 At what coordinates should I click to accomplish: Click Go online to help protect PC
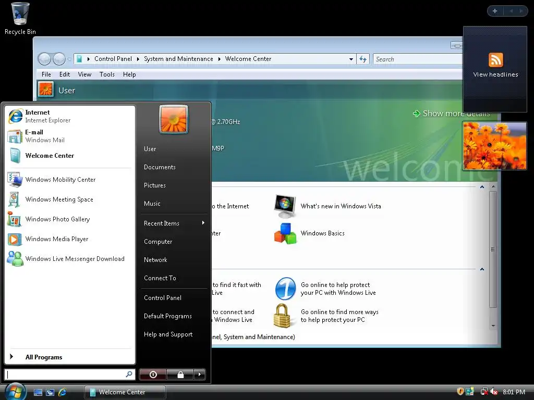325,289
